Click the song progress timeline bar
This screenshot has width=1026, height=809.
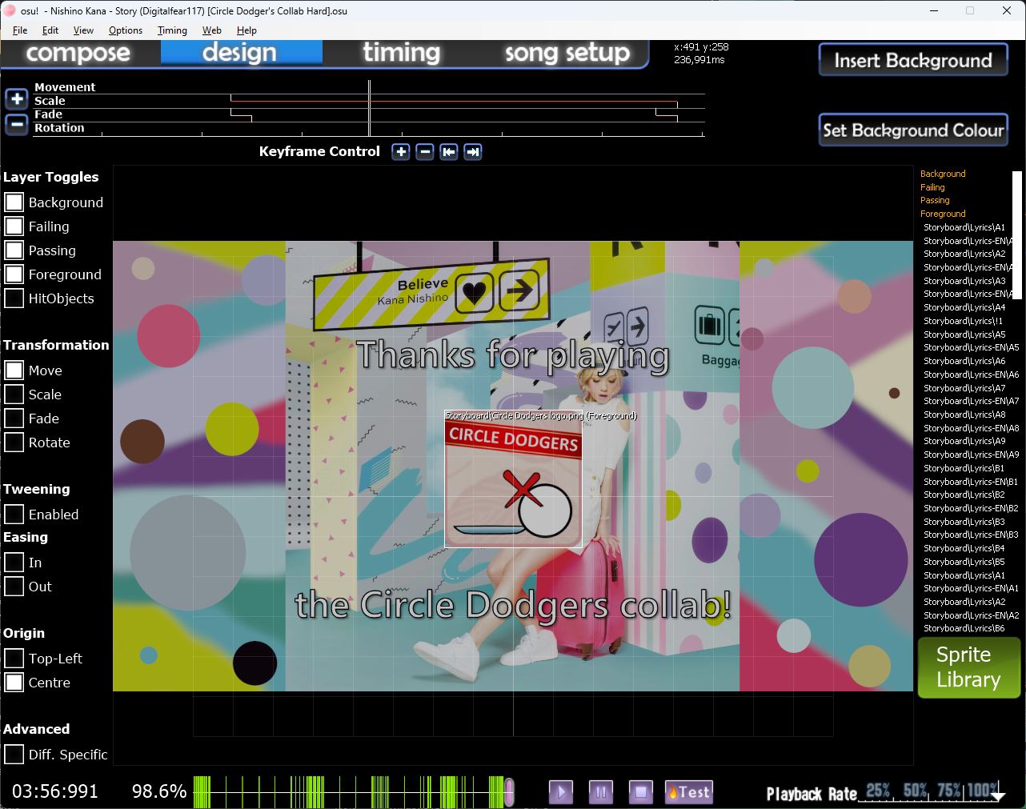(x=354, y=792)
